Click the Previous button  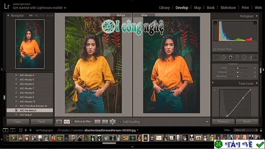[x=223, y=121]
